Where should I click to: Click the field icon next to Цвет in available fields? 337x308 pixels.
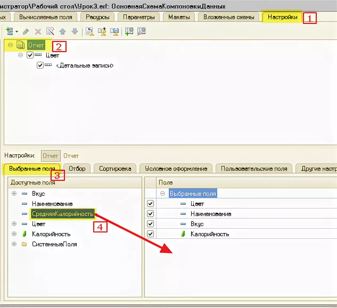pyautogui.click(x=24, y=224)
